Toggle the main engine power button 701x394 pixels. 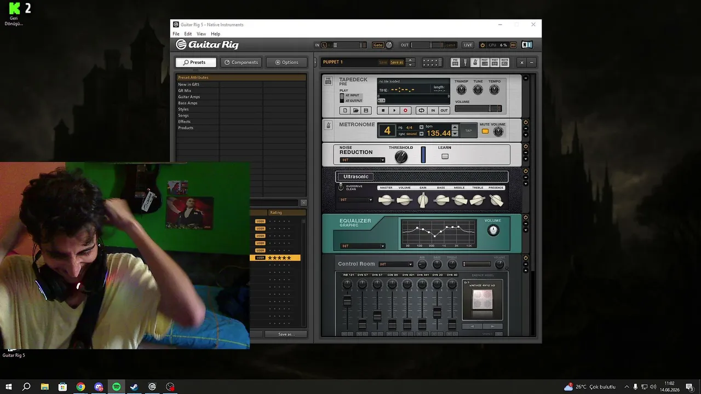pos(482,45)
